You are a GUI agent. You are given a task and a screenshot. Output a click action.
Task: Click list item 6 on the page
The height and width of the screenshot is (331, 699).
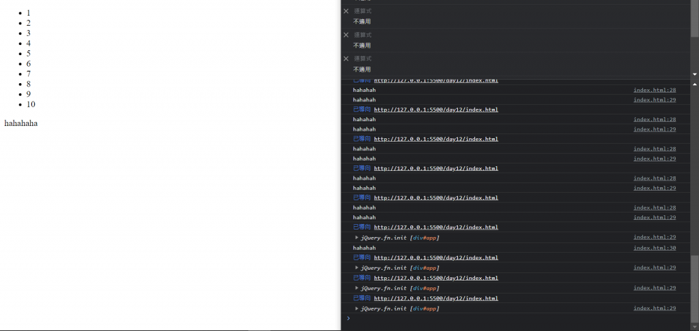pyautogui.click(x=29, y=64)
